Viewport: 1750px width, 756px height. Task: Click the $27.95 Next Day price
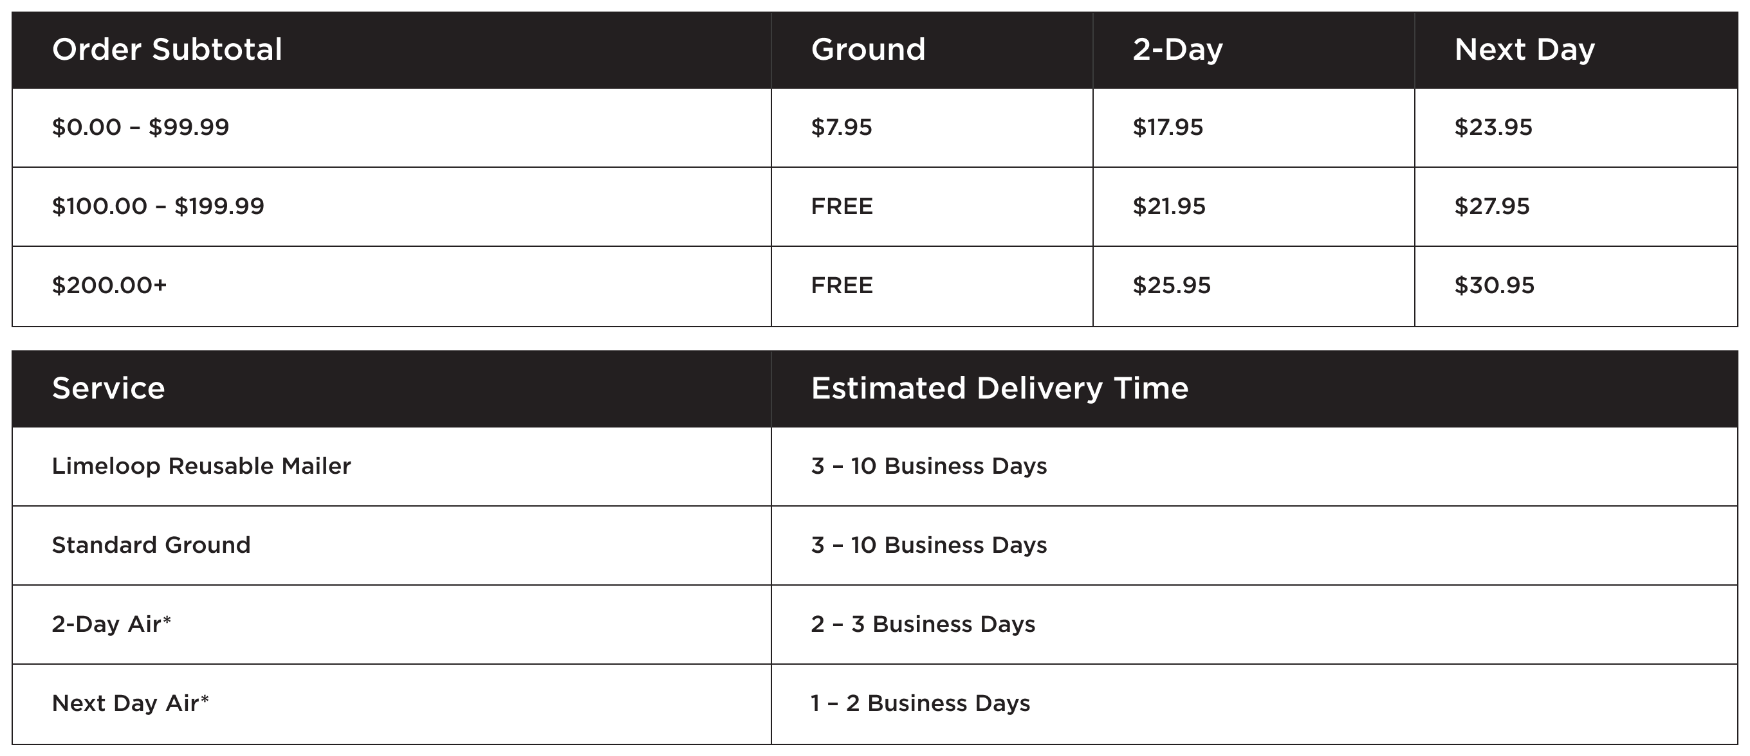pos(1492,206)
